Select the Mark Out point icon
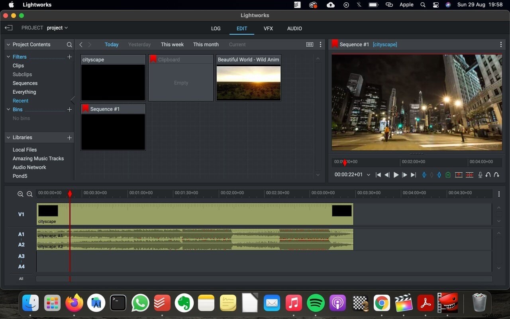Image resolution: width=510 pixels, height=319 pixels. (439, 175)
